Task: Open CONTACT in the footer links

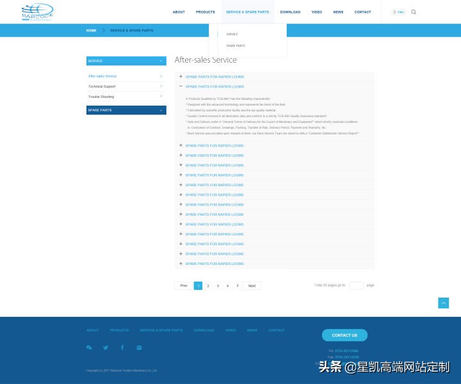Action: 277,330
